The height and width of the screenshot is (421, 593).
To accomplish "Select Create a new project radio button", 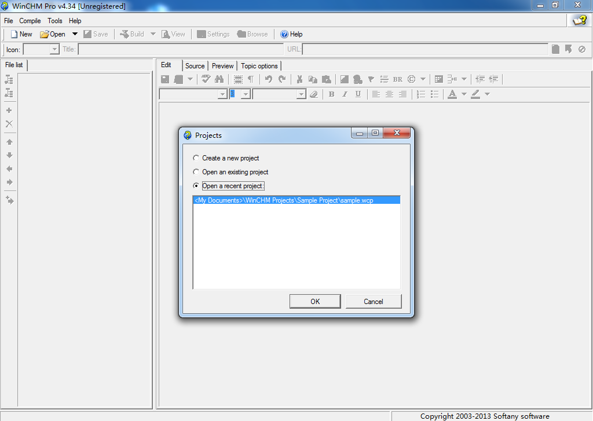I will point(196,158).
